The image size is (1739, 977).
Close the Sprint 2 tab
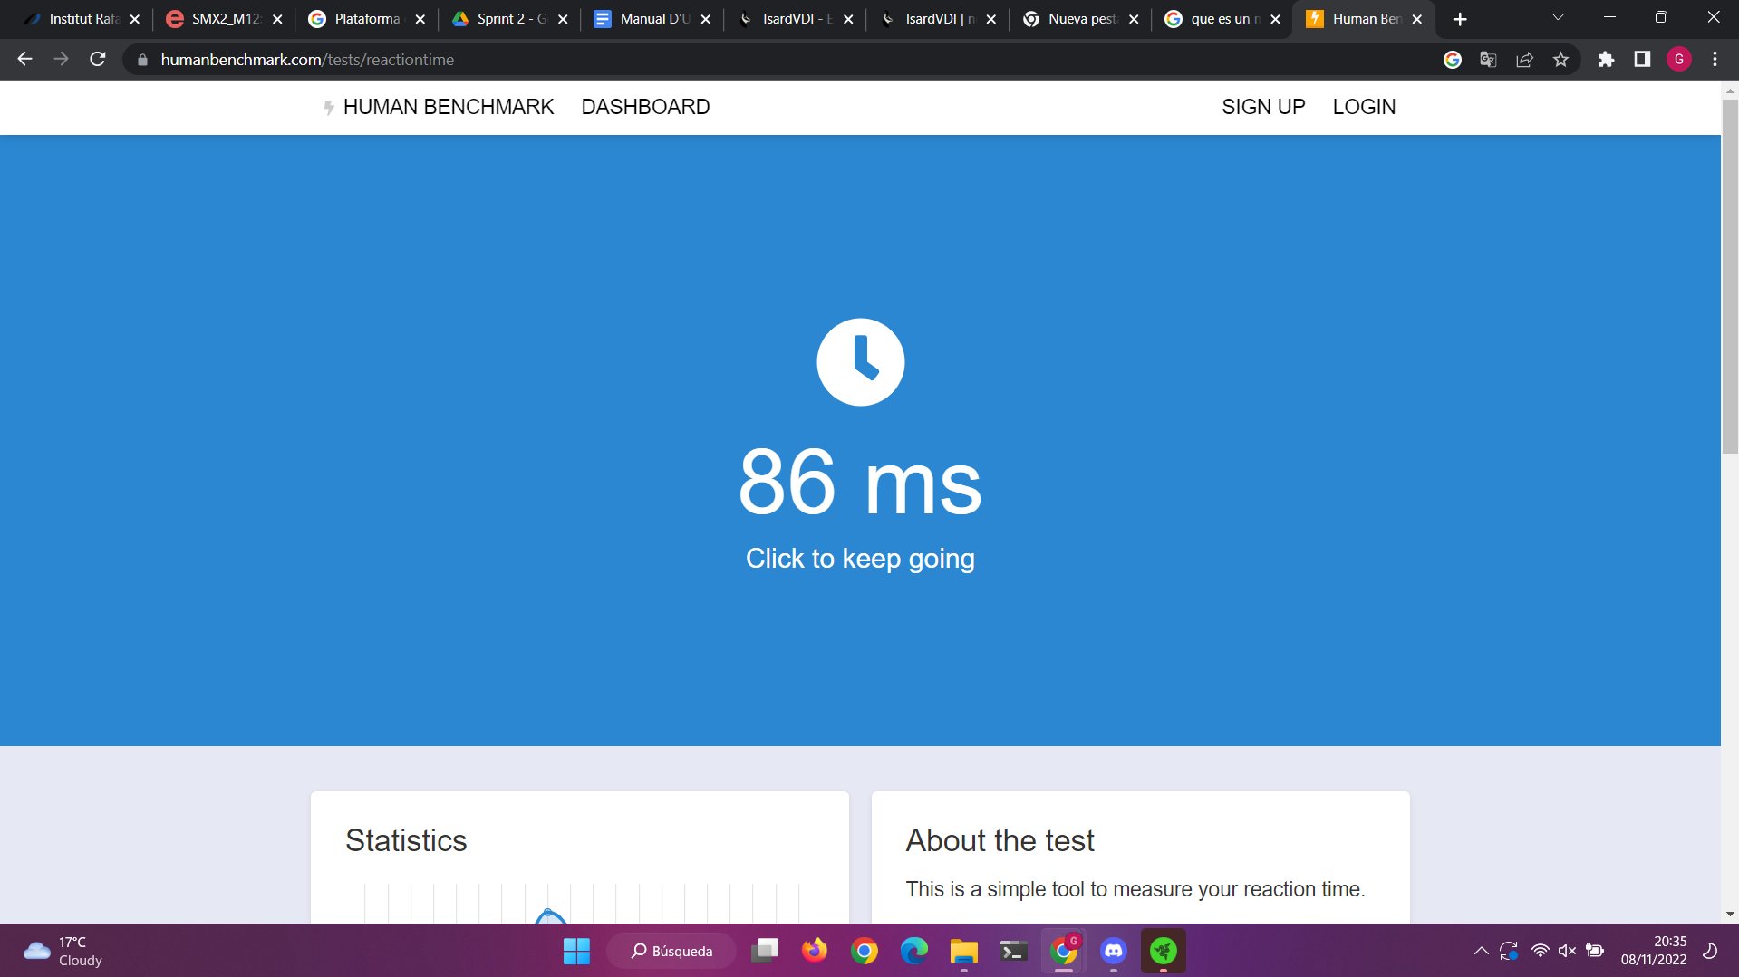tap(563, 19)
